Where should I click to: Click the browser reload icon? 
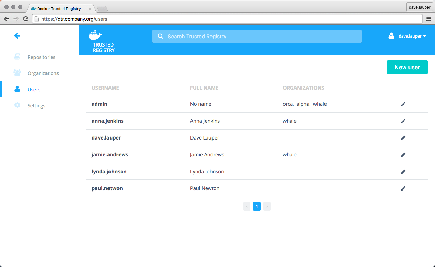tap(25, 19)
